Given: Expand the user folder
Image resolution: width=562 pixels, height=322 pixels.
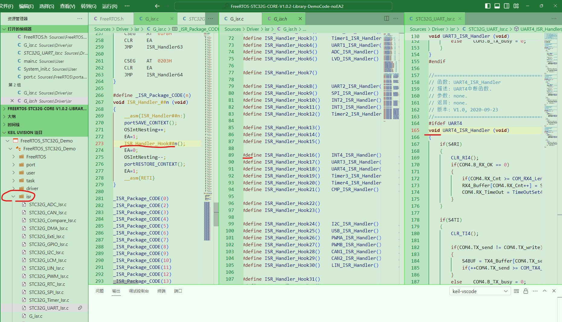Looking at the screenshot, I should click(13, 173).
